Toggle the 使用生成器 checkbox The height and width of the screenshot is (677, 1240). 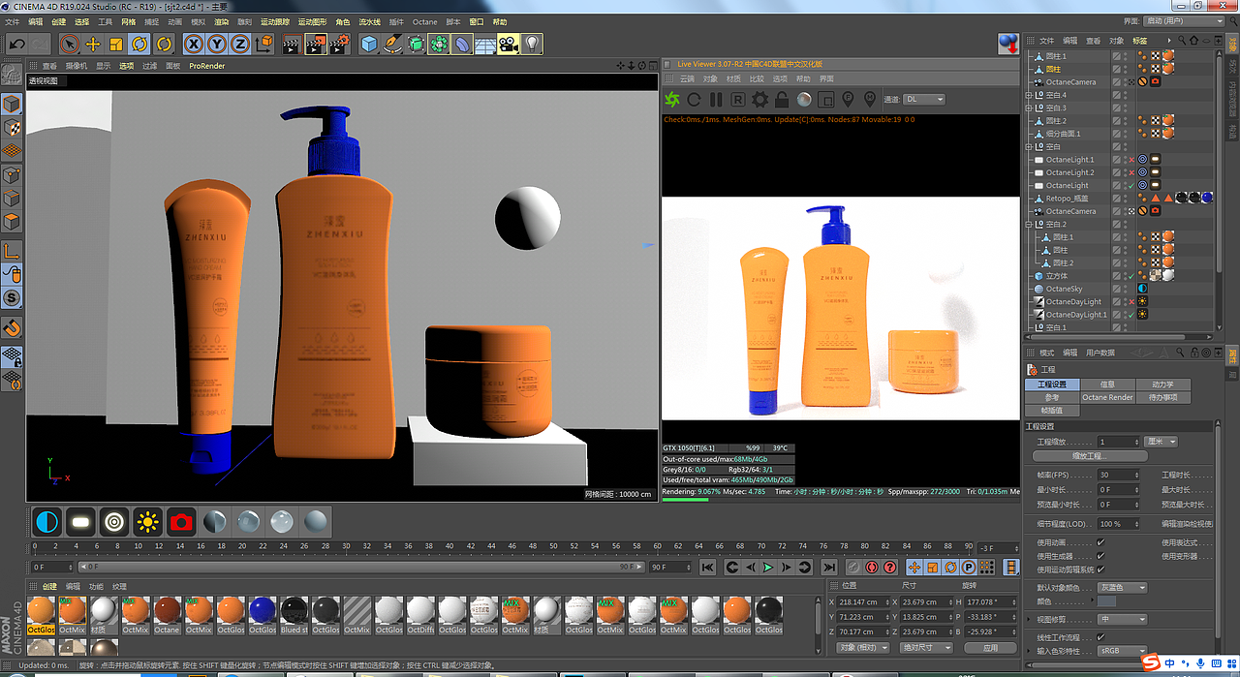coord(1100,556)
